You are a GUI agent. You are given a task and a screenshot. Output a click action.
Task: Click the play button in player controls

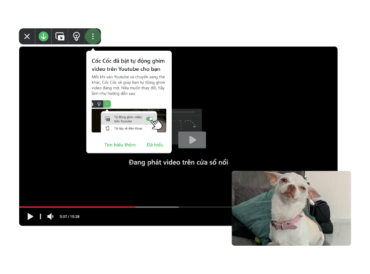(30, 216)
